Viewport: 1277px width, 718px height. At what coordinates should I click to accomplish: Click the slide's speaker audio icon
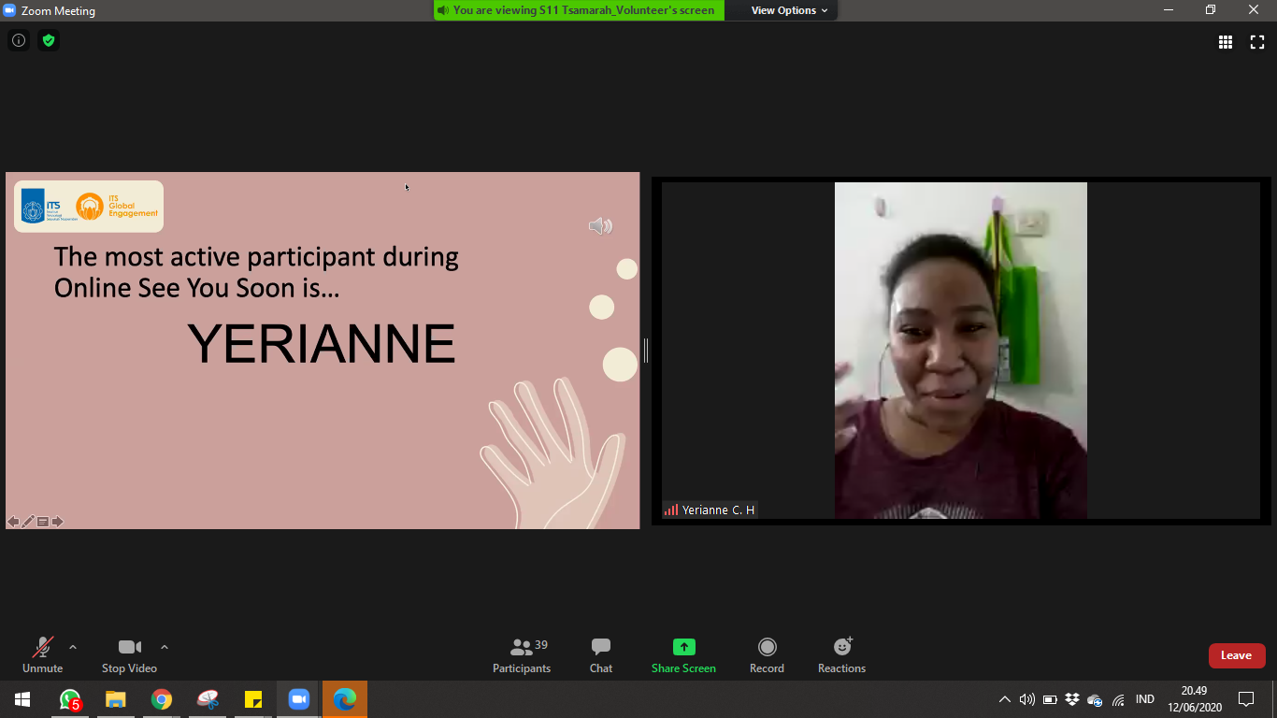point(600,226)
